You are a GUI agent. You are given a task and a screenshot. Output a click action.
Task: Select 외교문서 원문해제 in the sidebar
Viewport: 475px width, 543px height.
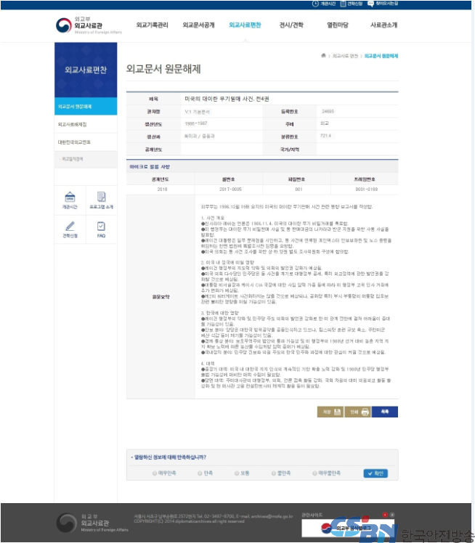pyautogui.click(x=86, y=106)
